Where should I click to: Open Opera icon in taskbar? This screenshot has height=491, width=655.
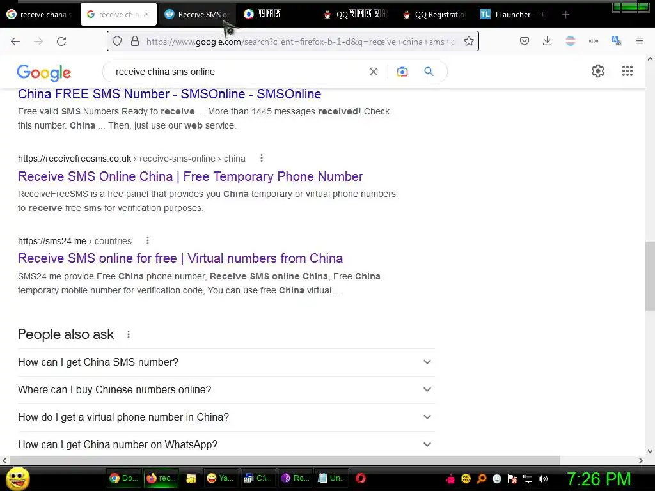coord(361,478)
